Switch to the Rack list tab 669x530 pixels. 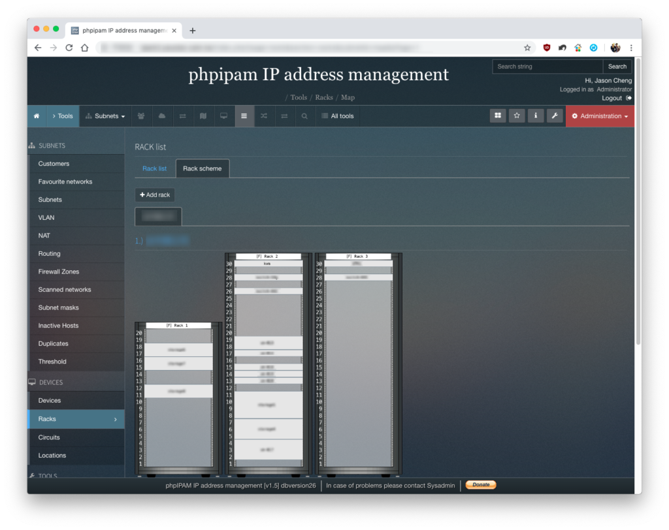point(154,168)
